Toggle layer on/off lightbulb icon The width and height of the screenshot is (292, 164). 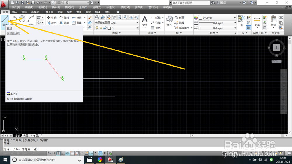pyautogui.click(x=97, y=28)
